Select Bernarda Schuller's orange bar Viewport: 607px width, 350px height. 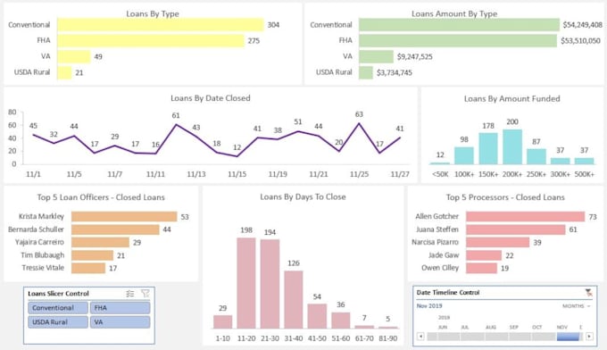pyautogui.click(x=115, y=229)
